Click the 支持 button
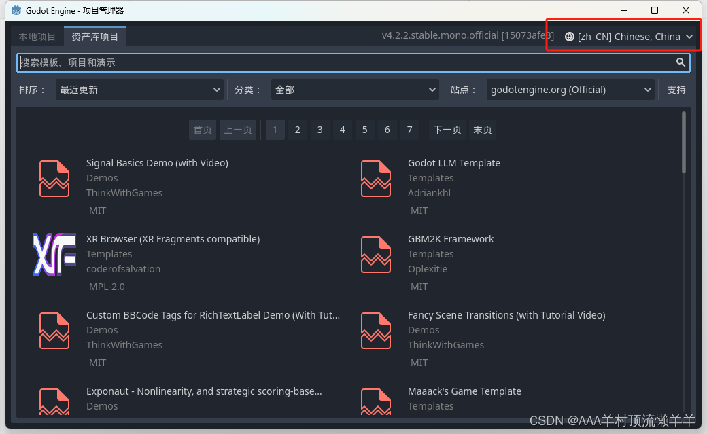Viewport: 707px width, 434px height. (676, 90)
